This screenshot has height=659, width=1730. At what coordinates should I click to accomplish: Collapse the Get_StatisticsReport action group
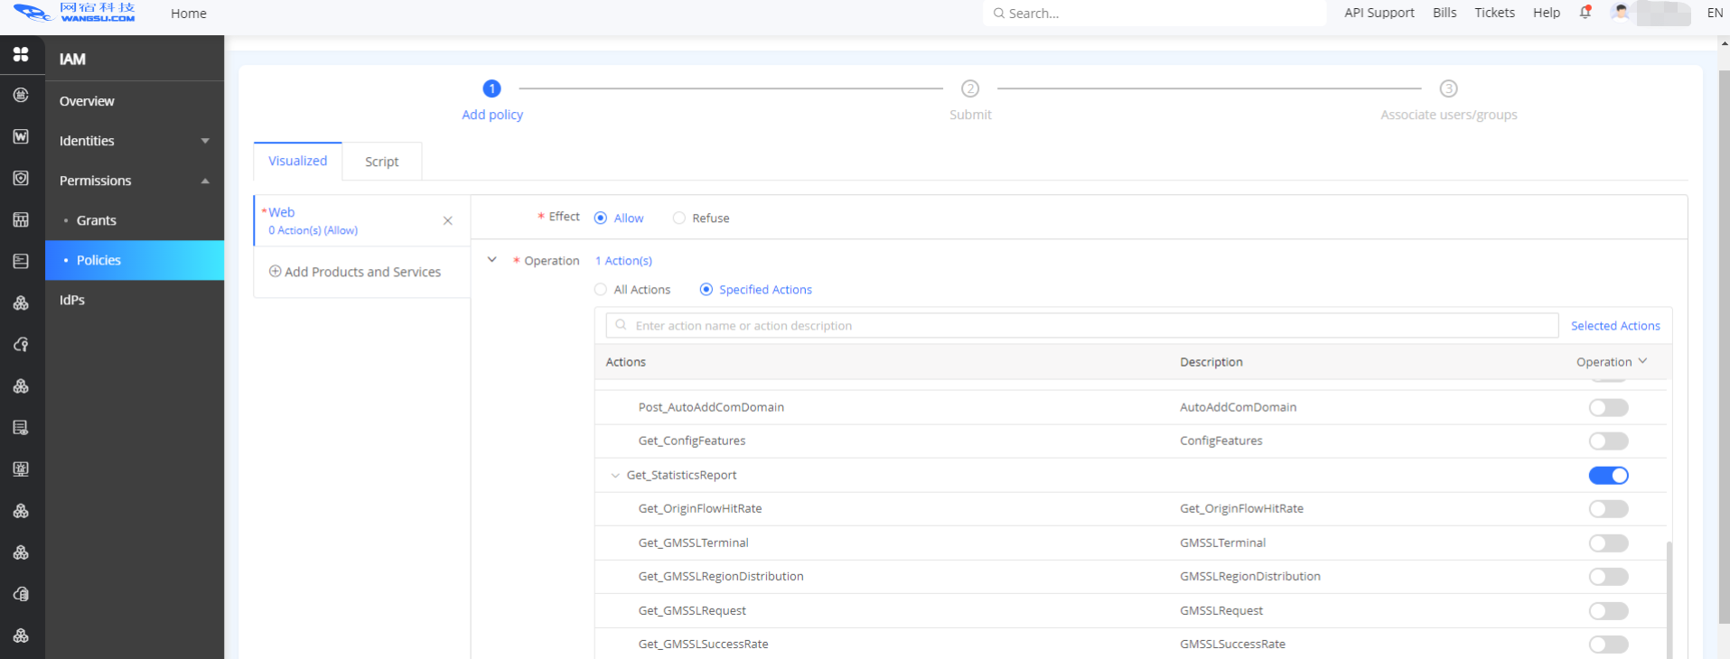615,476
